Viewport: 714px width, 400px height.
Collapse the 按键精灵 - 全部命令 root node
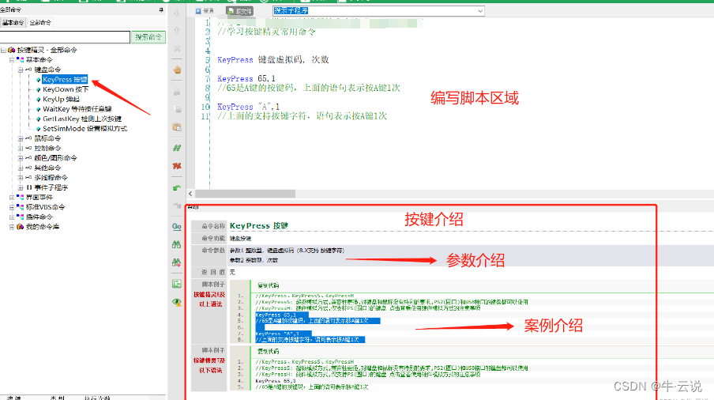tap(3, 50)
